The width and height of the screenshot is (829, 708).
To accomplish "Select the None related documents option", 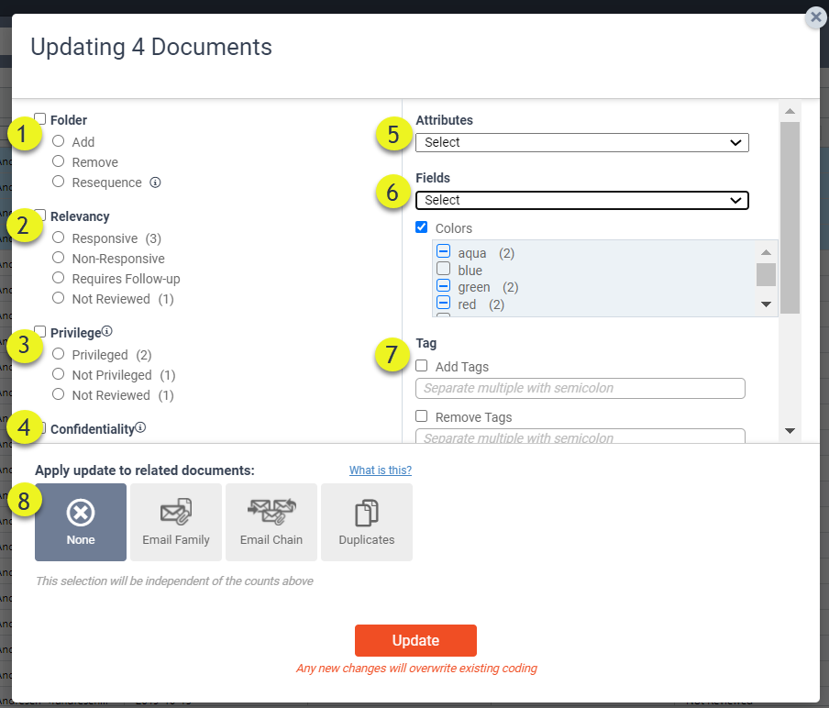I will (x=81, y=522).
